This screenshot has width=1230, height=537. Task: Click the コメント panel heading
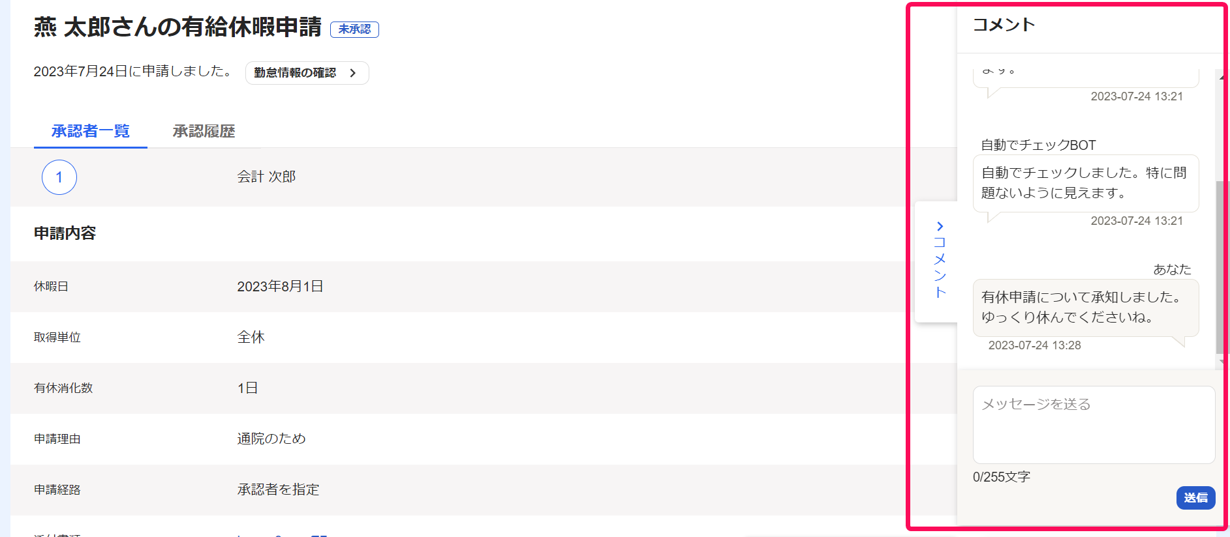click(x=1004, y=25)
